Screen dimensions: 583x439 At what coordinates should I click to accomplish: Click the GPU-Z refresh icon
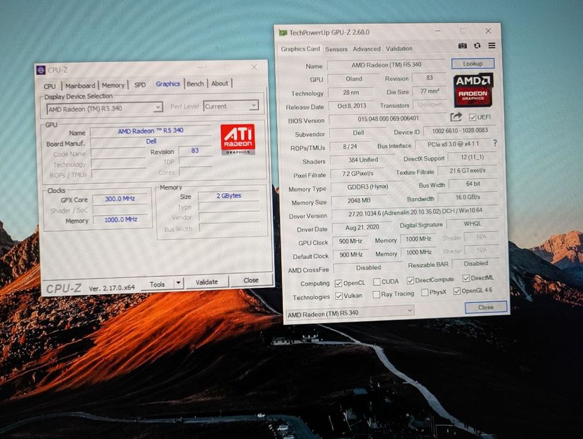click(x=478, y=46)
